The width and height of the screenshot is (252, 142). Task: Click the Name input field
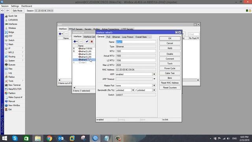(x=135, y=42)
